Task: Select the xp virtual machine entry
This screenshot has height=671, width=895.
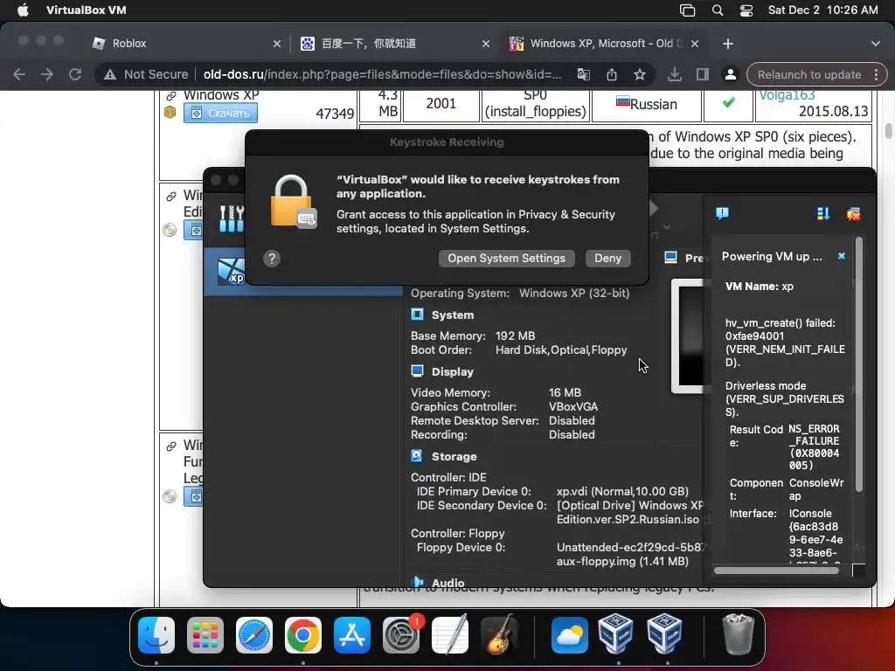Action: coord(303,271)
